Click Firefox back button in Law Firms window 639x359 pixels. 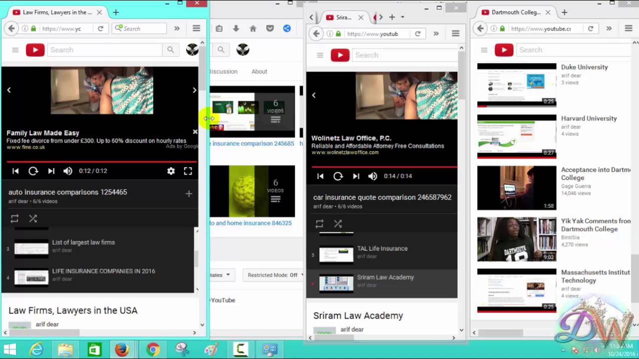point(11,28)
